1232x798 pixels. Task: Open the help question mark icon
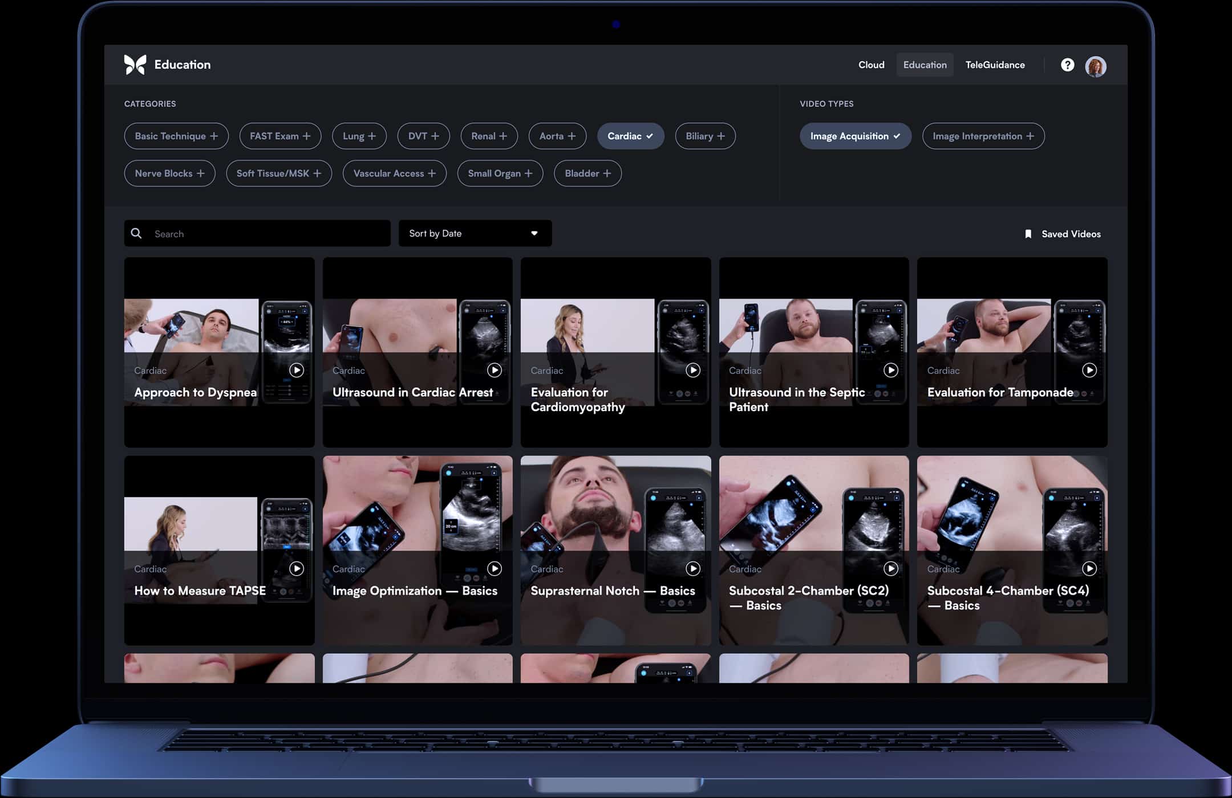1067,65
